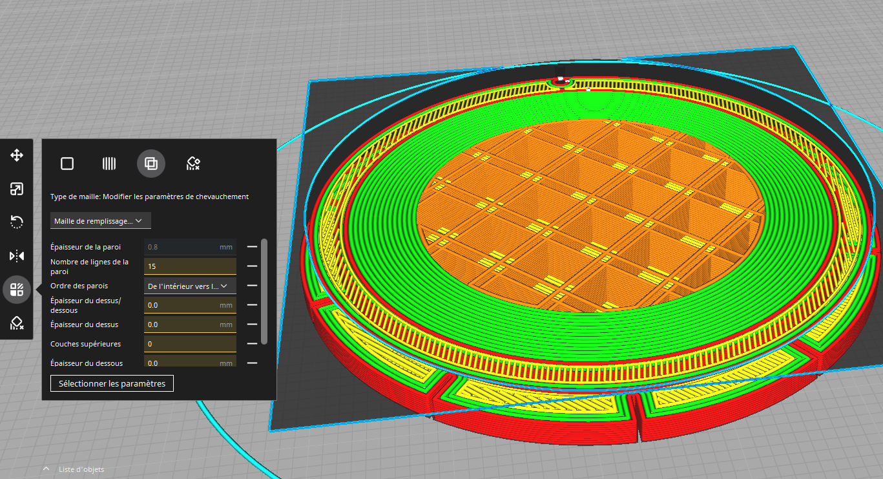Click the settings list vertical scrollbar
Screen dimensions: 883x479
(x=264, y=292)
